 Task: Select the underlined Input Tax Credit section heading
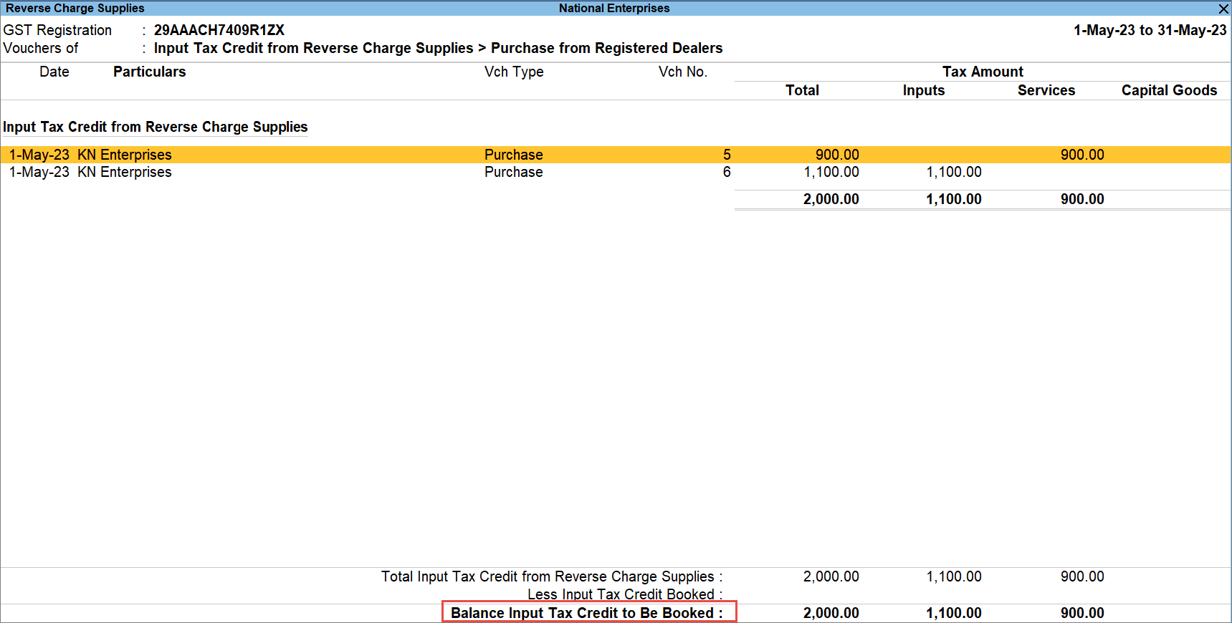(156, 127)
